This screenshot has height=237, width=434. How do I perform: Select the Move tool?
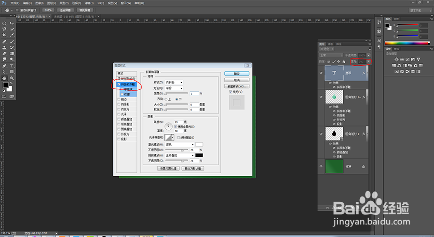[12, 23]
